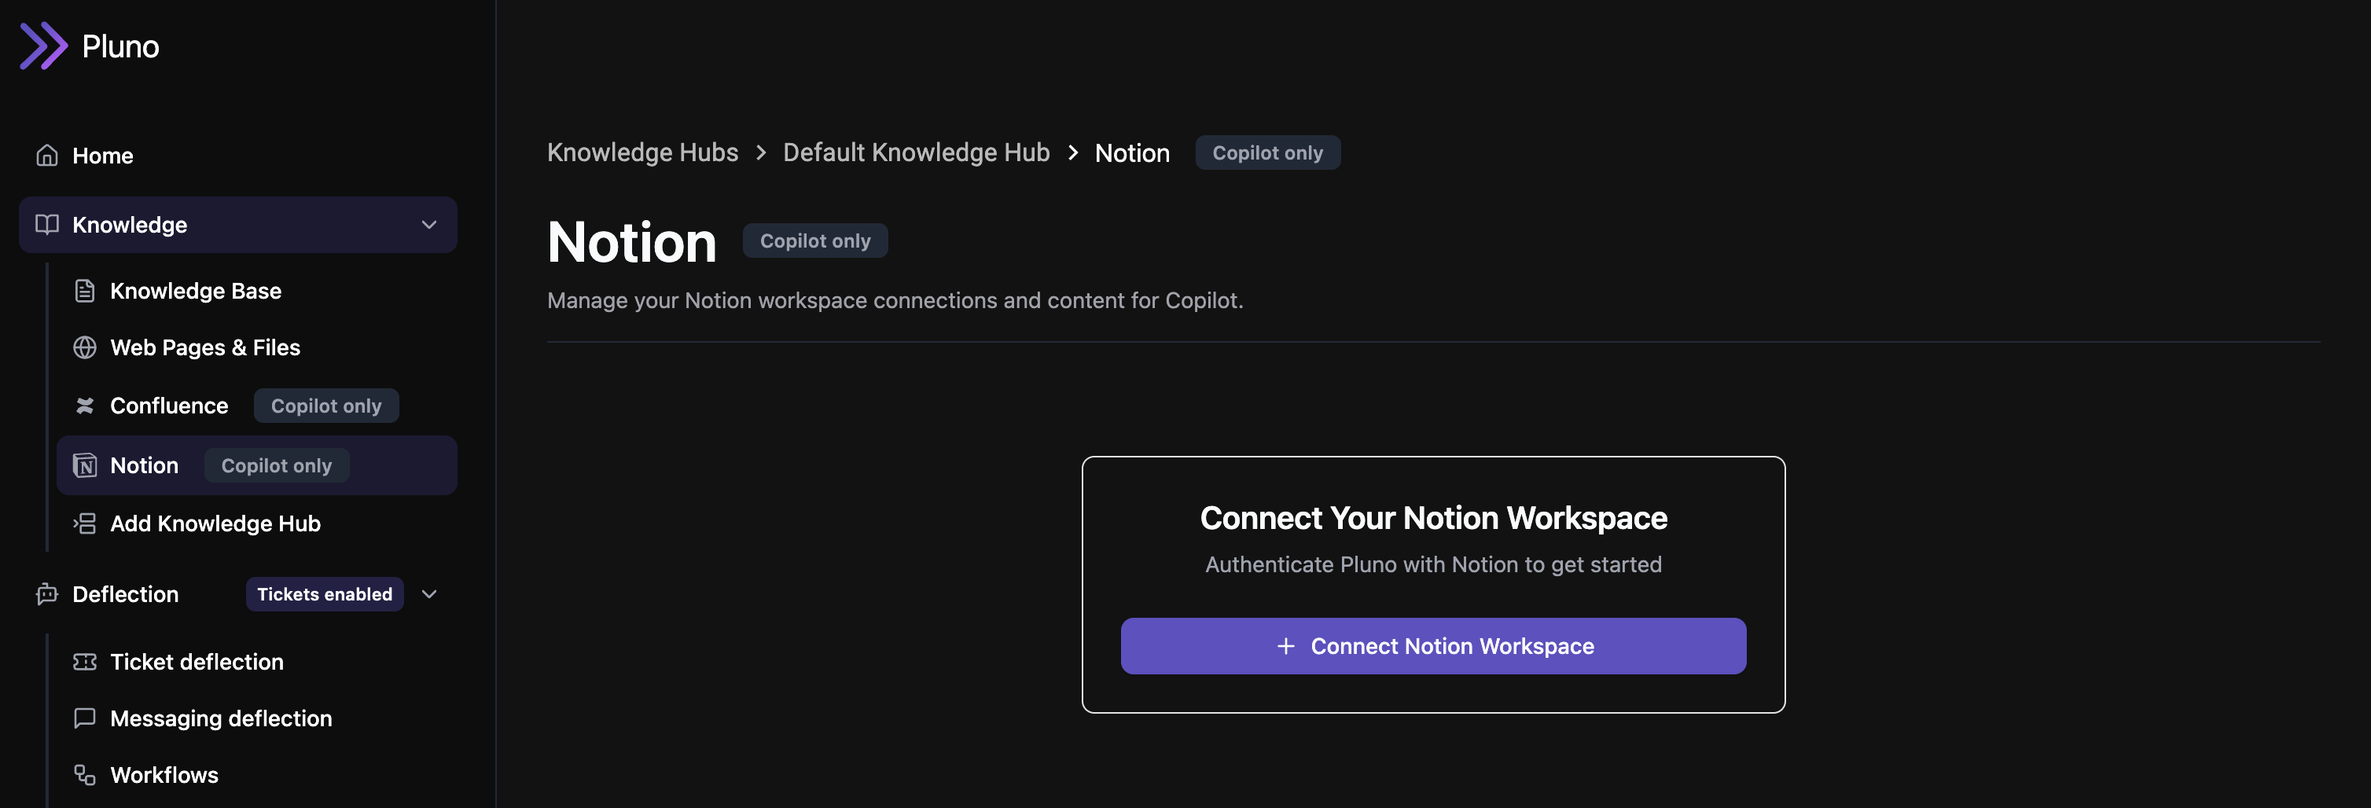Screen dimensions: 2371x808
Task: Click 'Connect Your Notion Workspace' title
Action: (x=1433, y=518)
